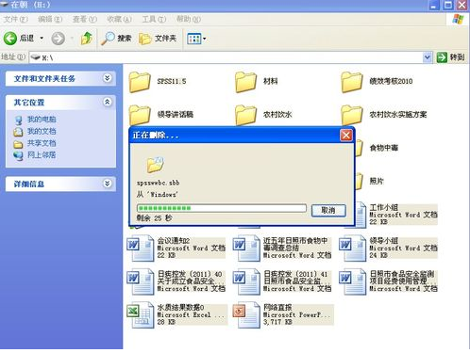The width and height of the screenshot is (470, 353).
Task: Open 我的电脑 link in sidebar
Action: click(x=42, y=120)
